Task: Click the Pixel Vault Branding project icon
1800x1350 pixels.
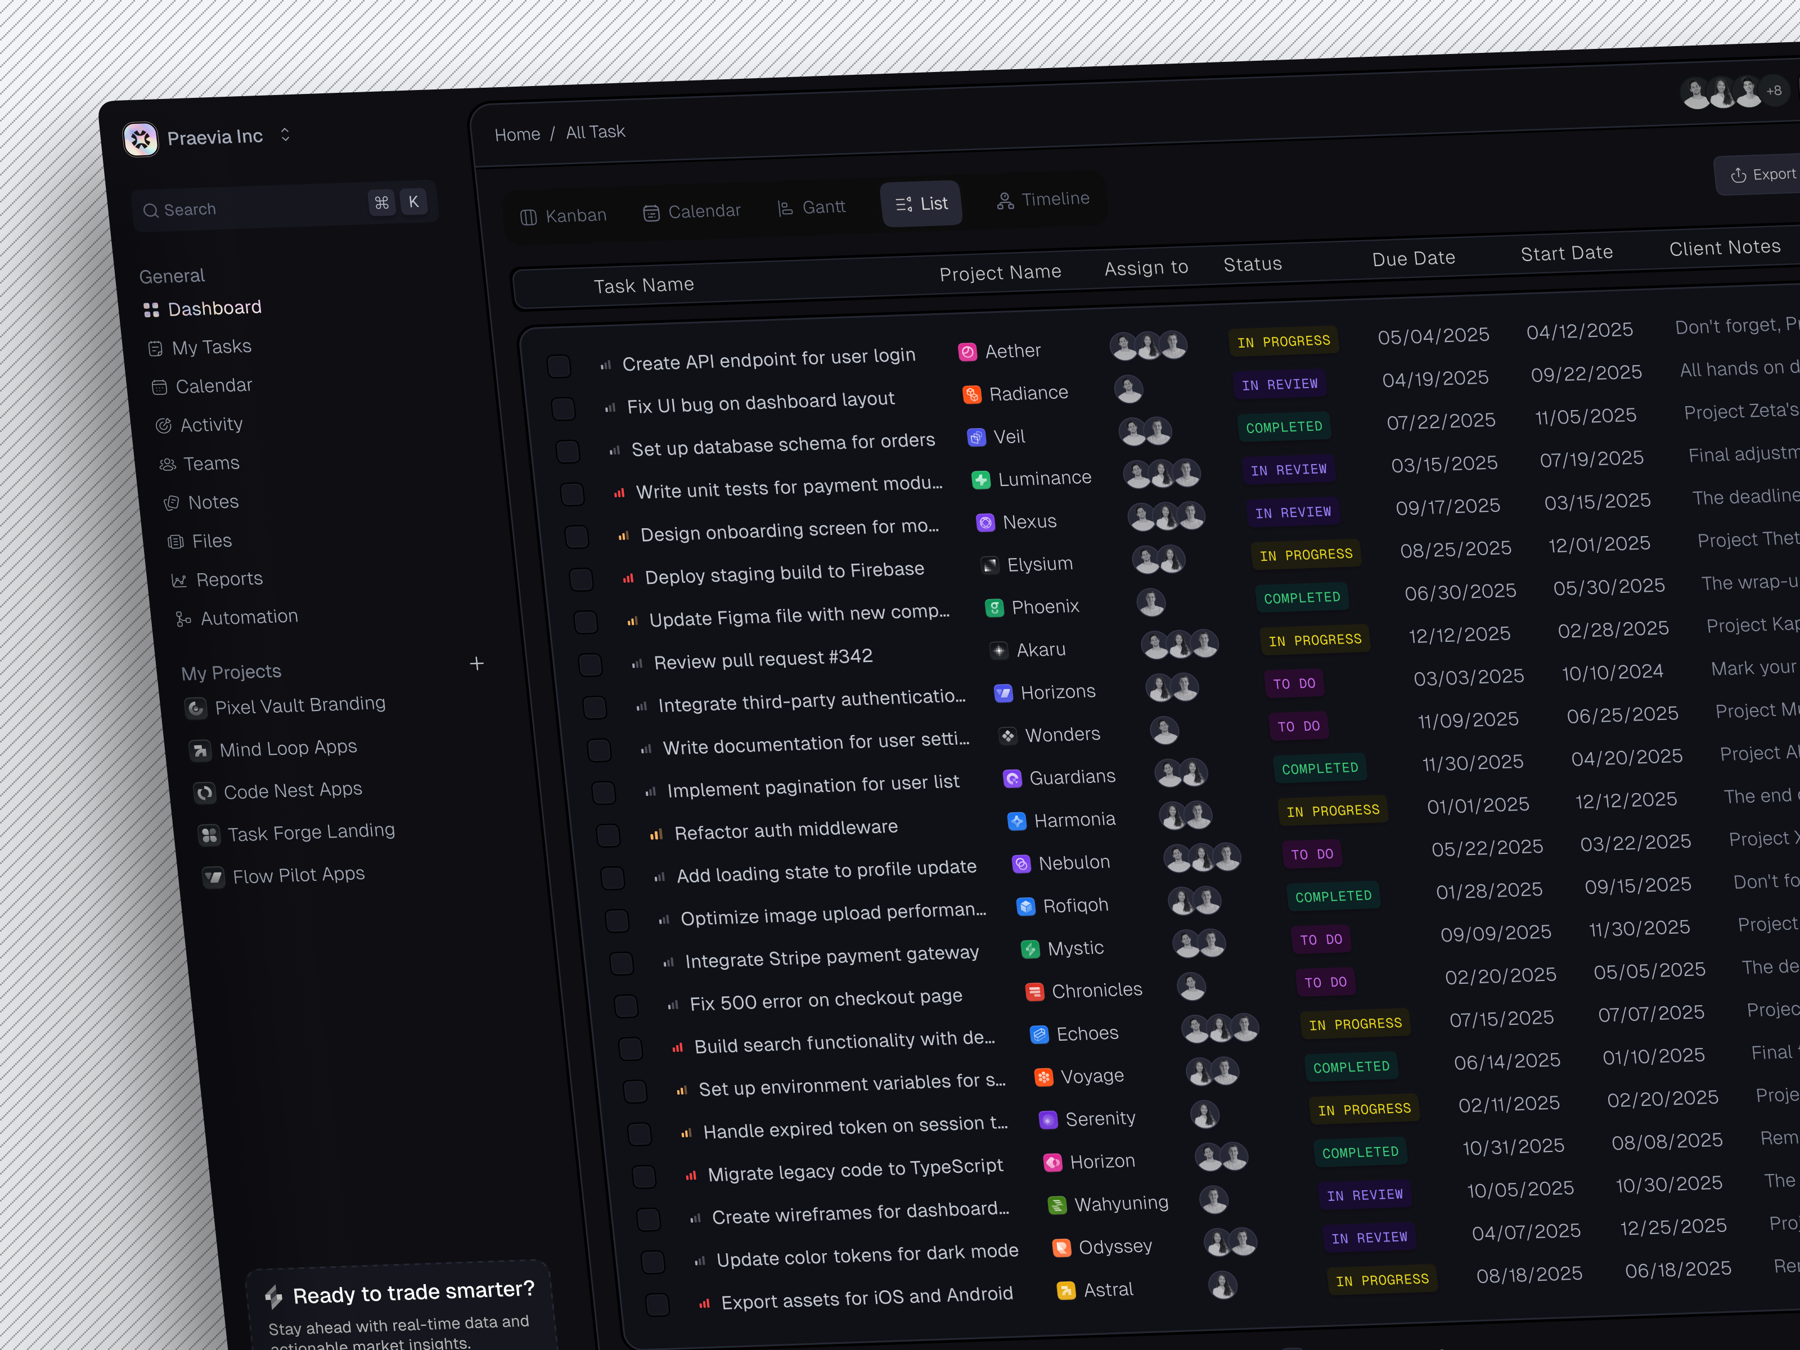Action: click(x=196, y=707)
